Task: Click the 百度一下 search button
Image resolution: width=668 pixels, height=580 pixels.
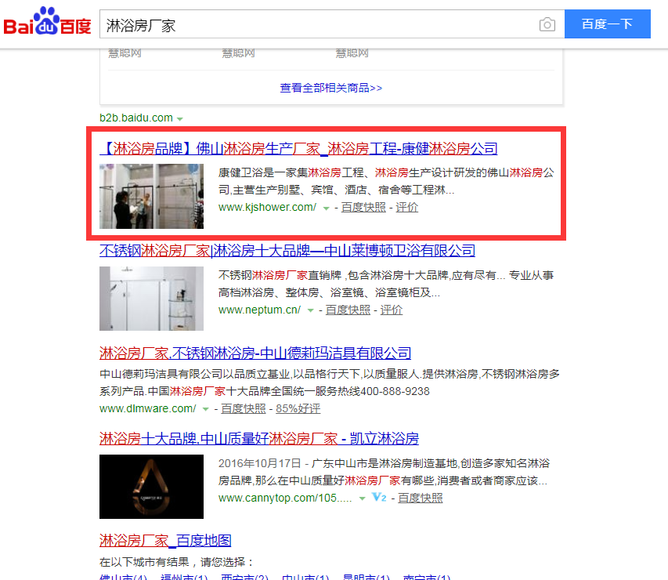Action: [608, 24]
